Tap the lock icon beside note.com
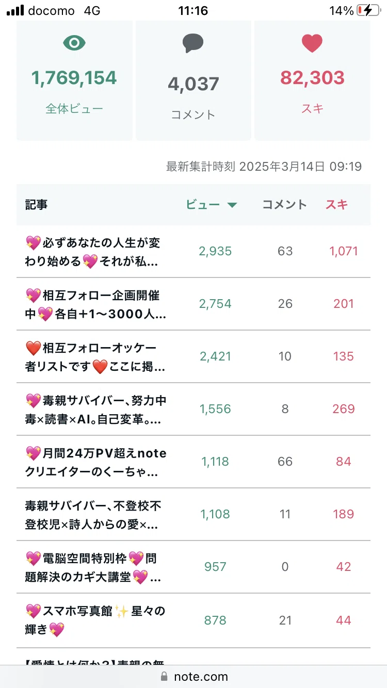 tap(164, 676)
